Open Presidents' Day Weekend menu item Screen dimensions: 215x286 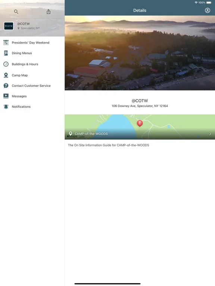pyautogui.click(x=32, y=42)
